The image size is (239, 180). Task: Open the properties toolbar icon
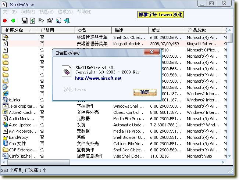[50, 21]
